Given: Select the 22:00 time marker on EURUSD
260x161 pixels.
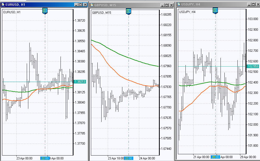Looking at the screenshot, I should tap(45, 158).
